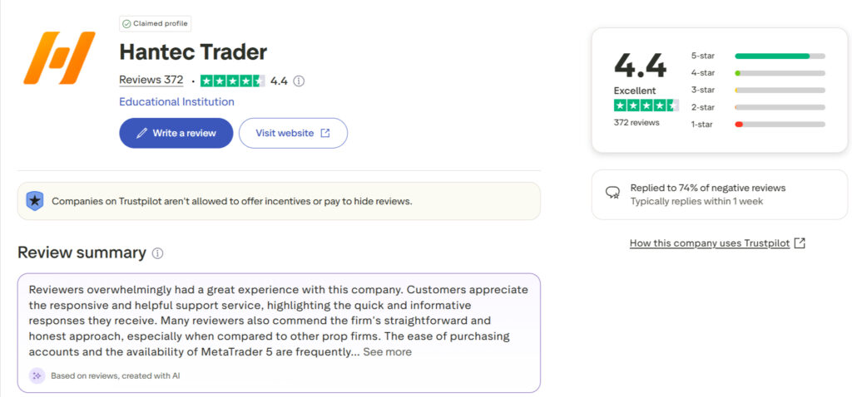Click the 3-star rating bar
This screenshot has width=852, height=397.
point(780,90)
